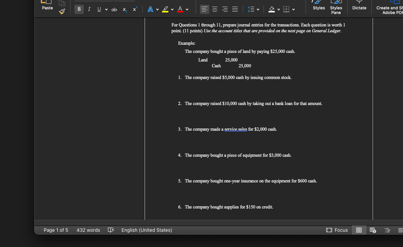Viewport: 403px width, 247px height.
Task: Enable Focus mode
Action: [x=337, y=230]
